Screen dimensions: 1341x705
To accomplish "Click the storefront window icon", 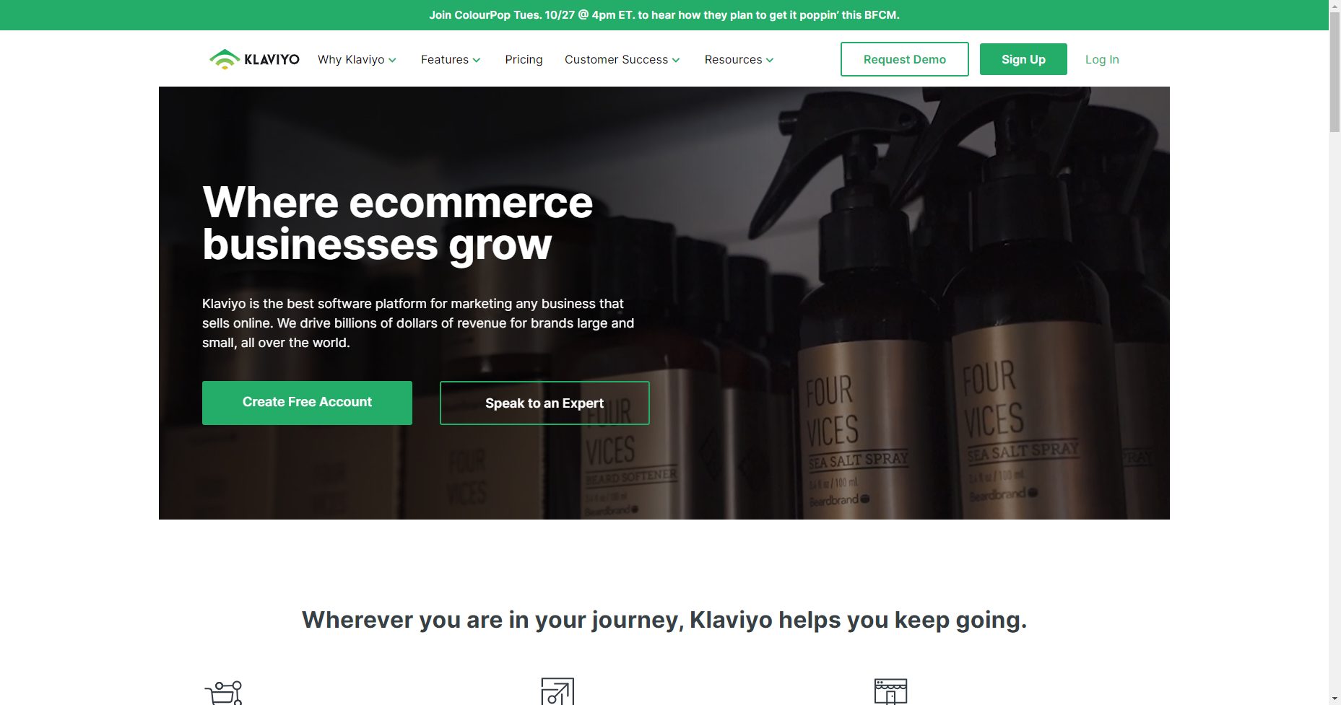I will tap(890, 691).
